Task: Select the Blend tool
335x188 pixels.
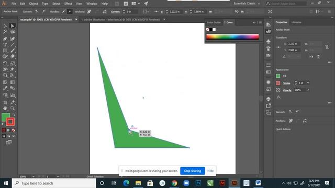Action: [13, 88]
